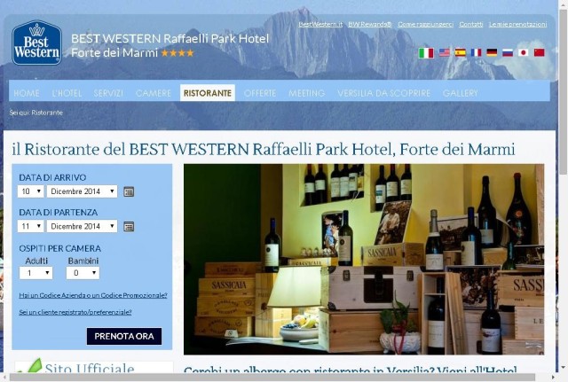Click the Sito Ufficiale banner
Viewport: 568px width, 382px height.
click(x=94, y=366)
